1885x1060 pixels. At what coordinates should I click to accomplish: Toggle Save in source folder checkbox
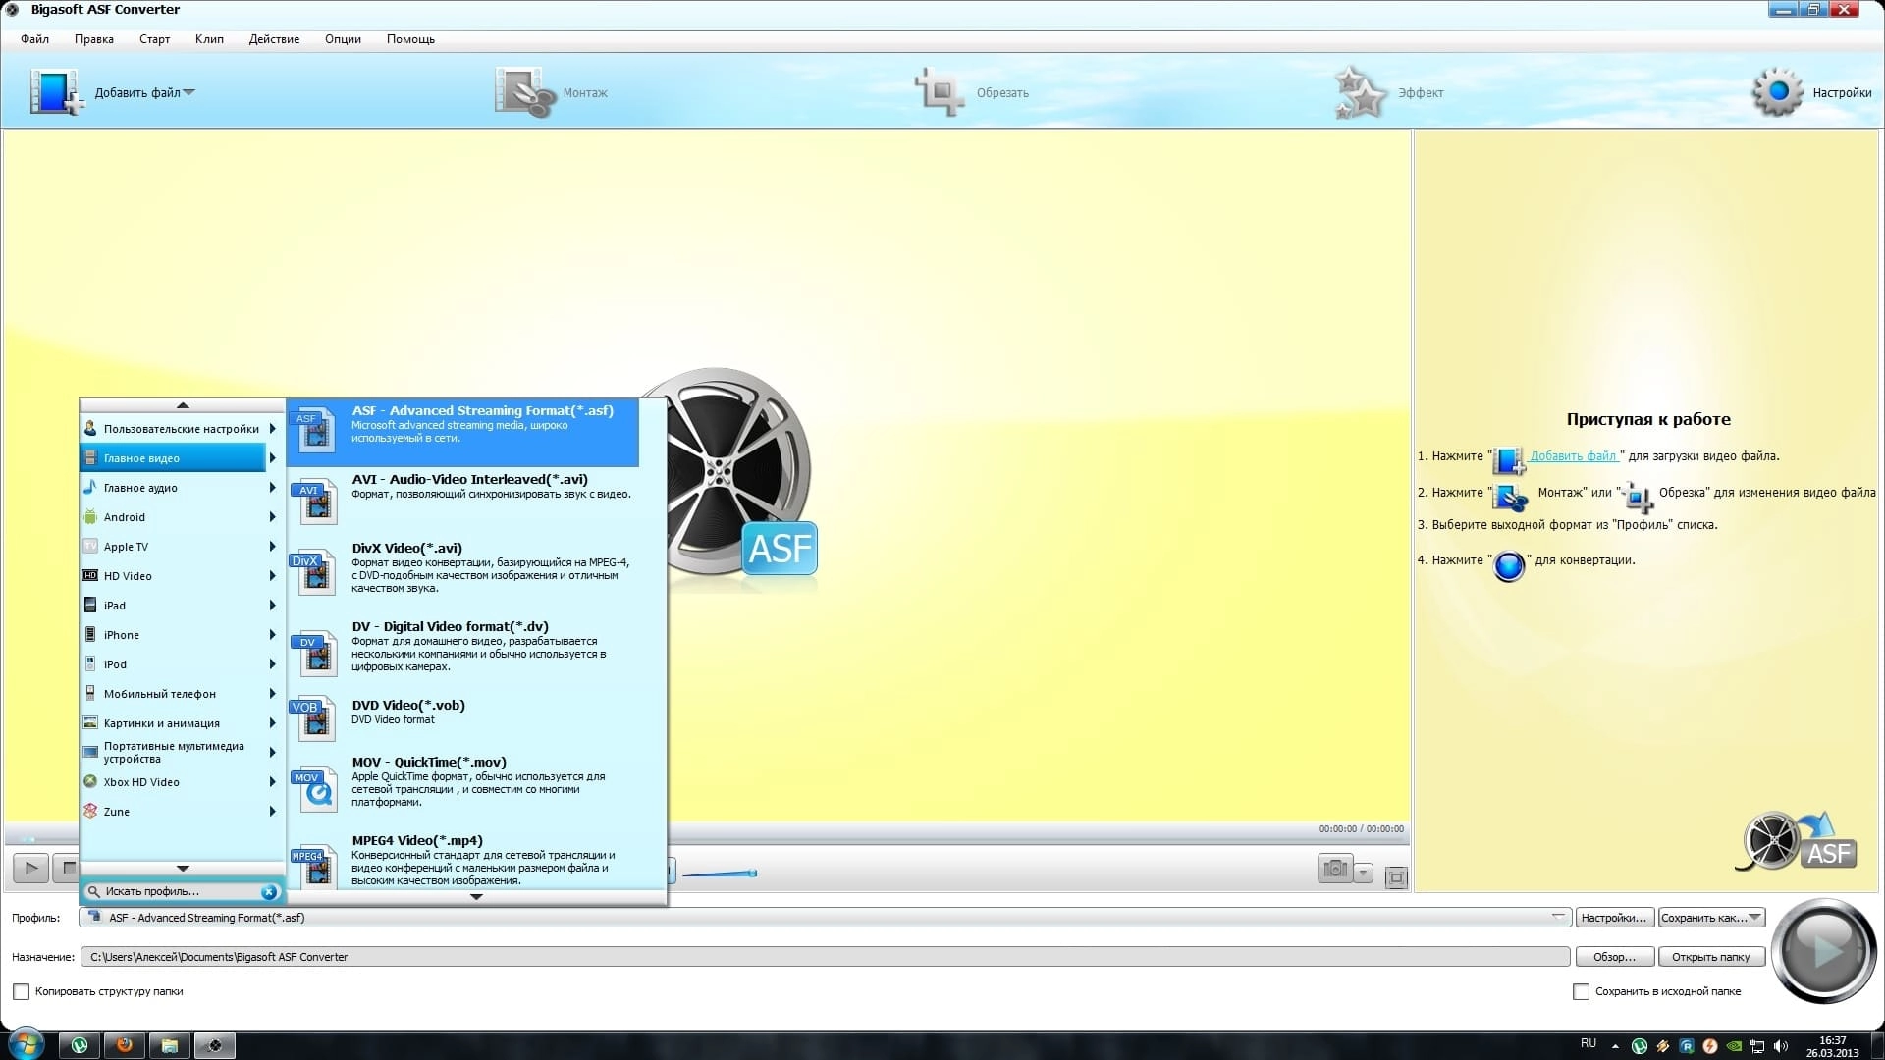(1581, 991)
